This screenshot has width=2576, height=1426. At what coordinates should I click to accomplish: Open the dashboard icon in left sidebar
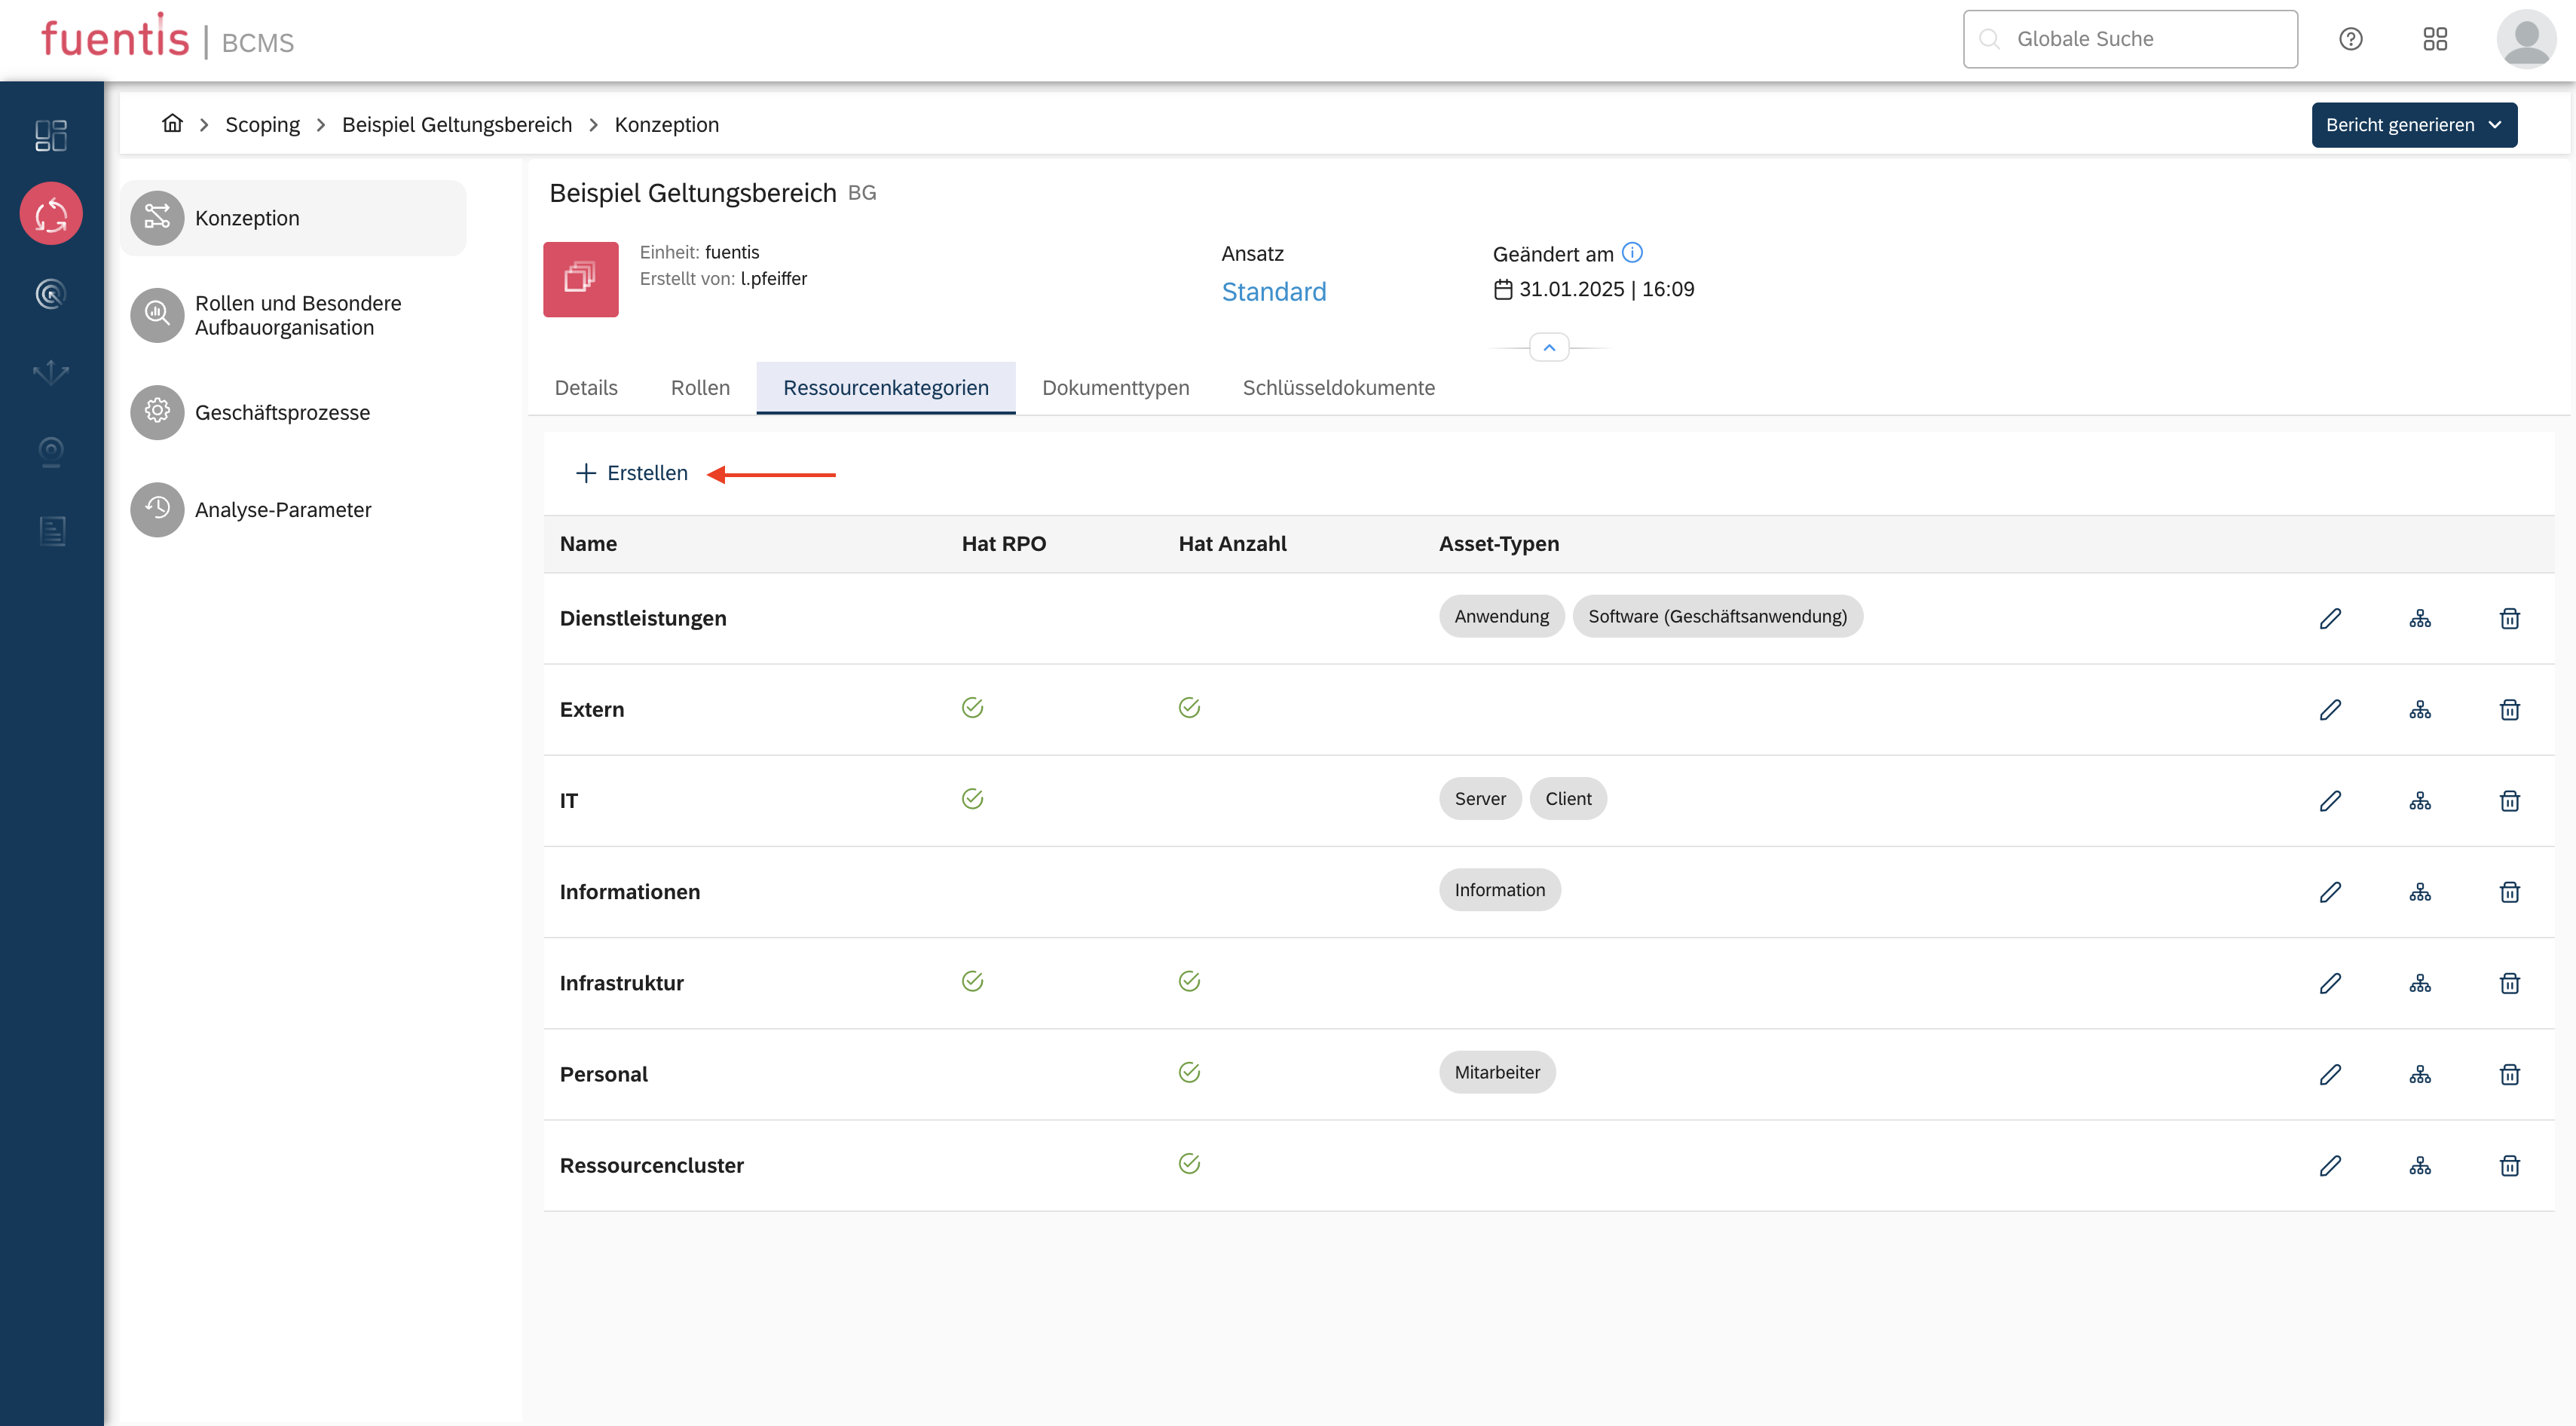click(x=51, y=135)
